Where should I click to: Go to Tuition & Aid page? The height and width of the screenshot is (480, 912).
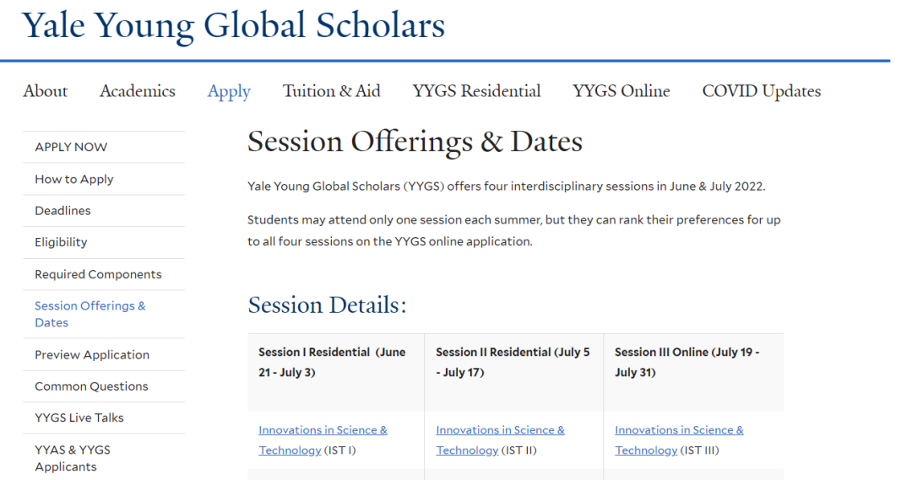332,91
